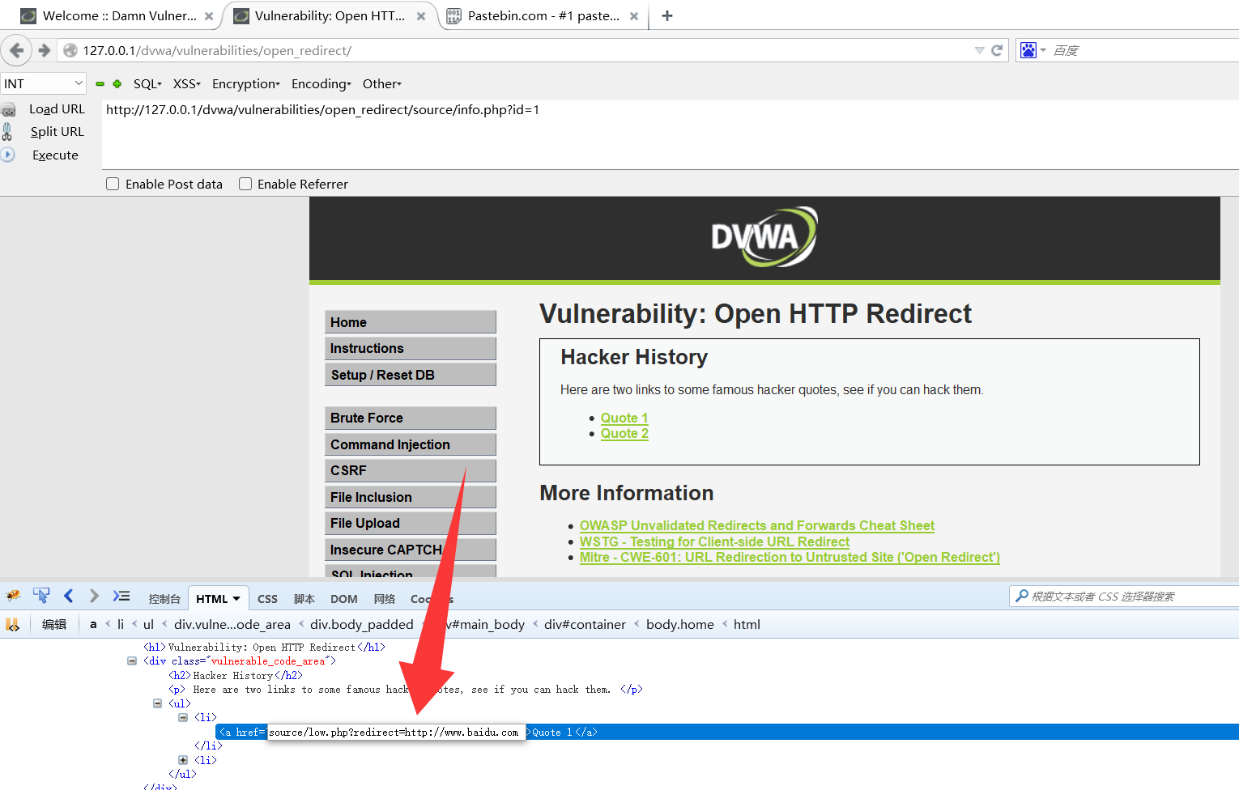This screenshot has width=1239, height=790.
Task: Click the Firebug break on mutate icon
Action: 12,624
